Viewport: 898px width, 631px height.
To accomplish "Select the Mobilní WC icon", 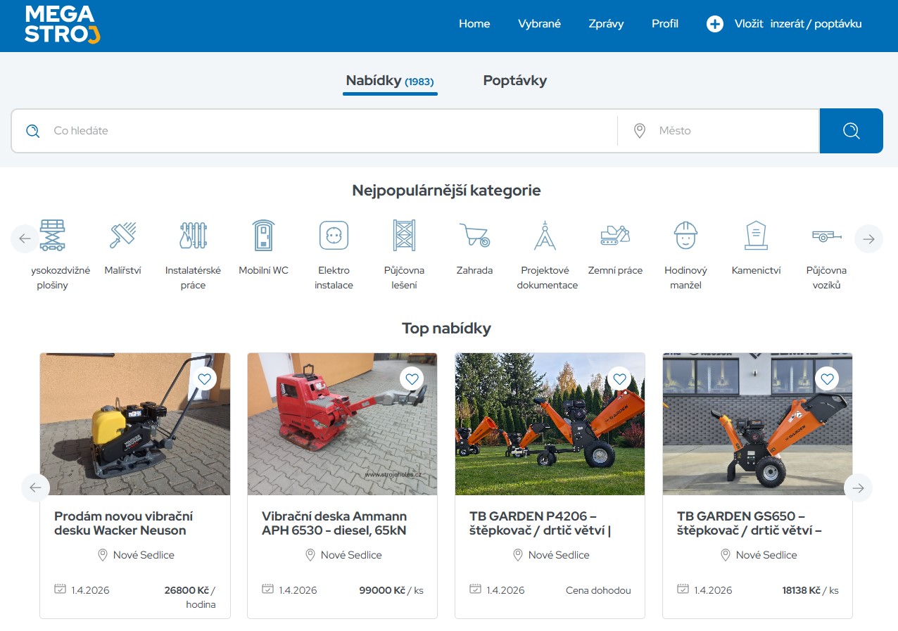I will tap(264, 235).
